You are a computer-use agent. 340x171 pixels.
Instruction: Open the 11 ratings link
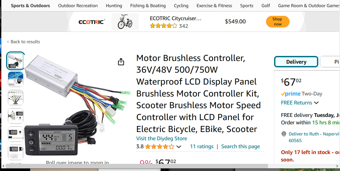[x=202, y=146]
